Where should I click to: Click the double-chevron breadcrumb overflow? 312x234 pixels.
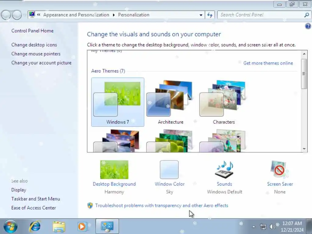coord(39,15)
